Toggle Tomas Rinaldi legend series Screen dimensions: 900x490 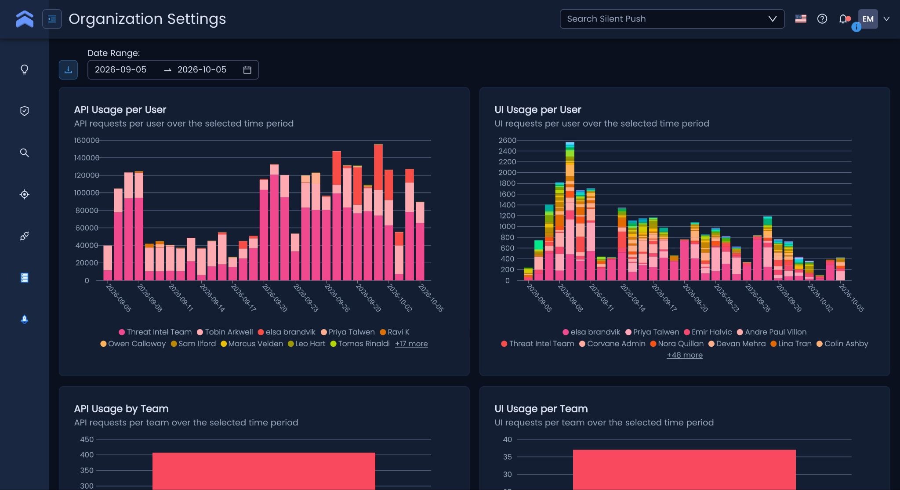[x=360, y=344]
